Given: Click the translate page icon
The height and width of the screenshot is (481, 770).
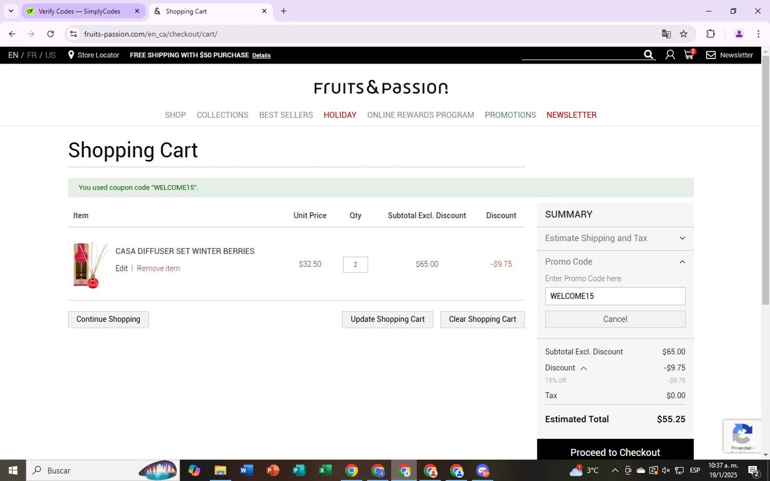Looking at the screenshot, I should [666, 34].
